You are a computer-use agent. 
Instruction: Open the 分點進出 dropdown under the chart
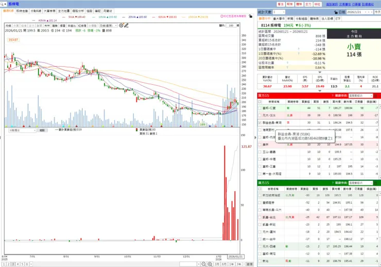[22, 130]
